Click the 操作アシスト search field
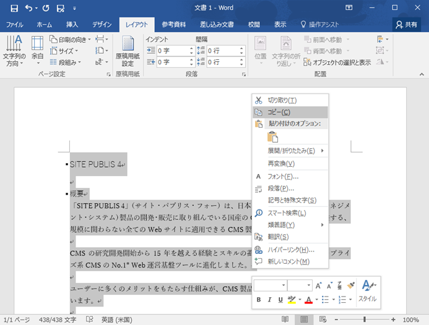The width and height of the screenshot is (429, 325). coord(319,25)
